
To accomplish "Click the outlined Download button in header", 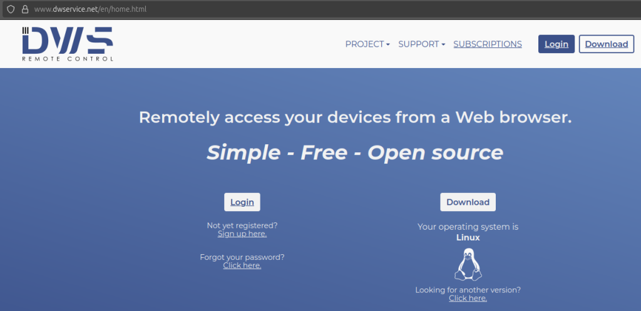I will coord(607,44).
